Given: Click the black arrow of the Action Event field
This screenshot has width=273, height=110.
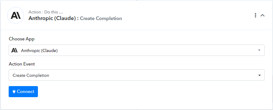Looking at the screenshot, I should point(260,75).
